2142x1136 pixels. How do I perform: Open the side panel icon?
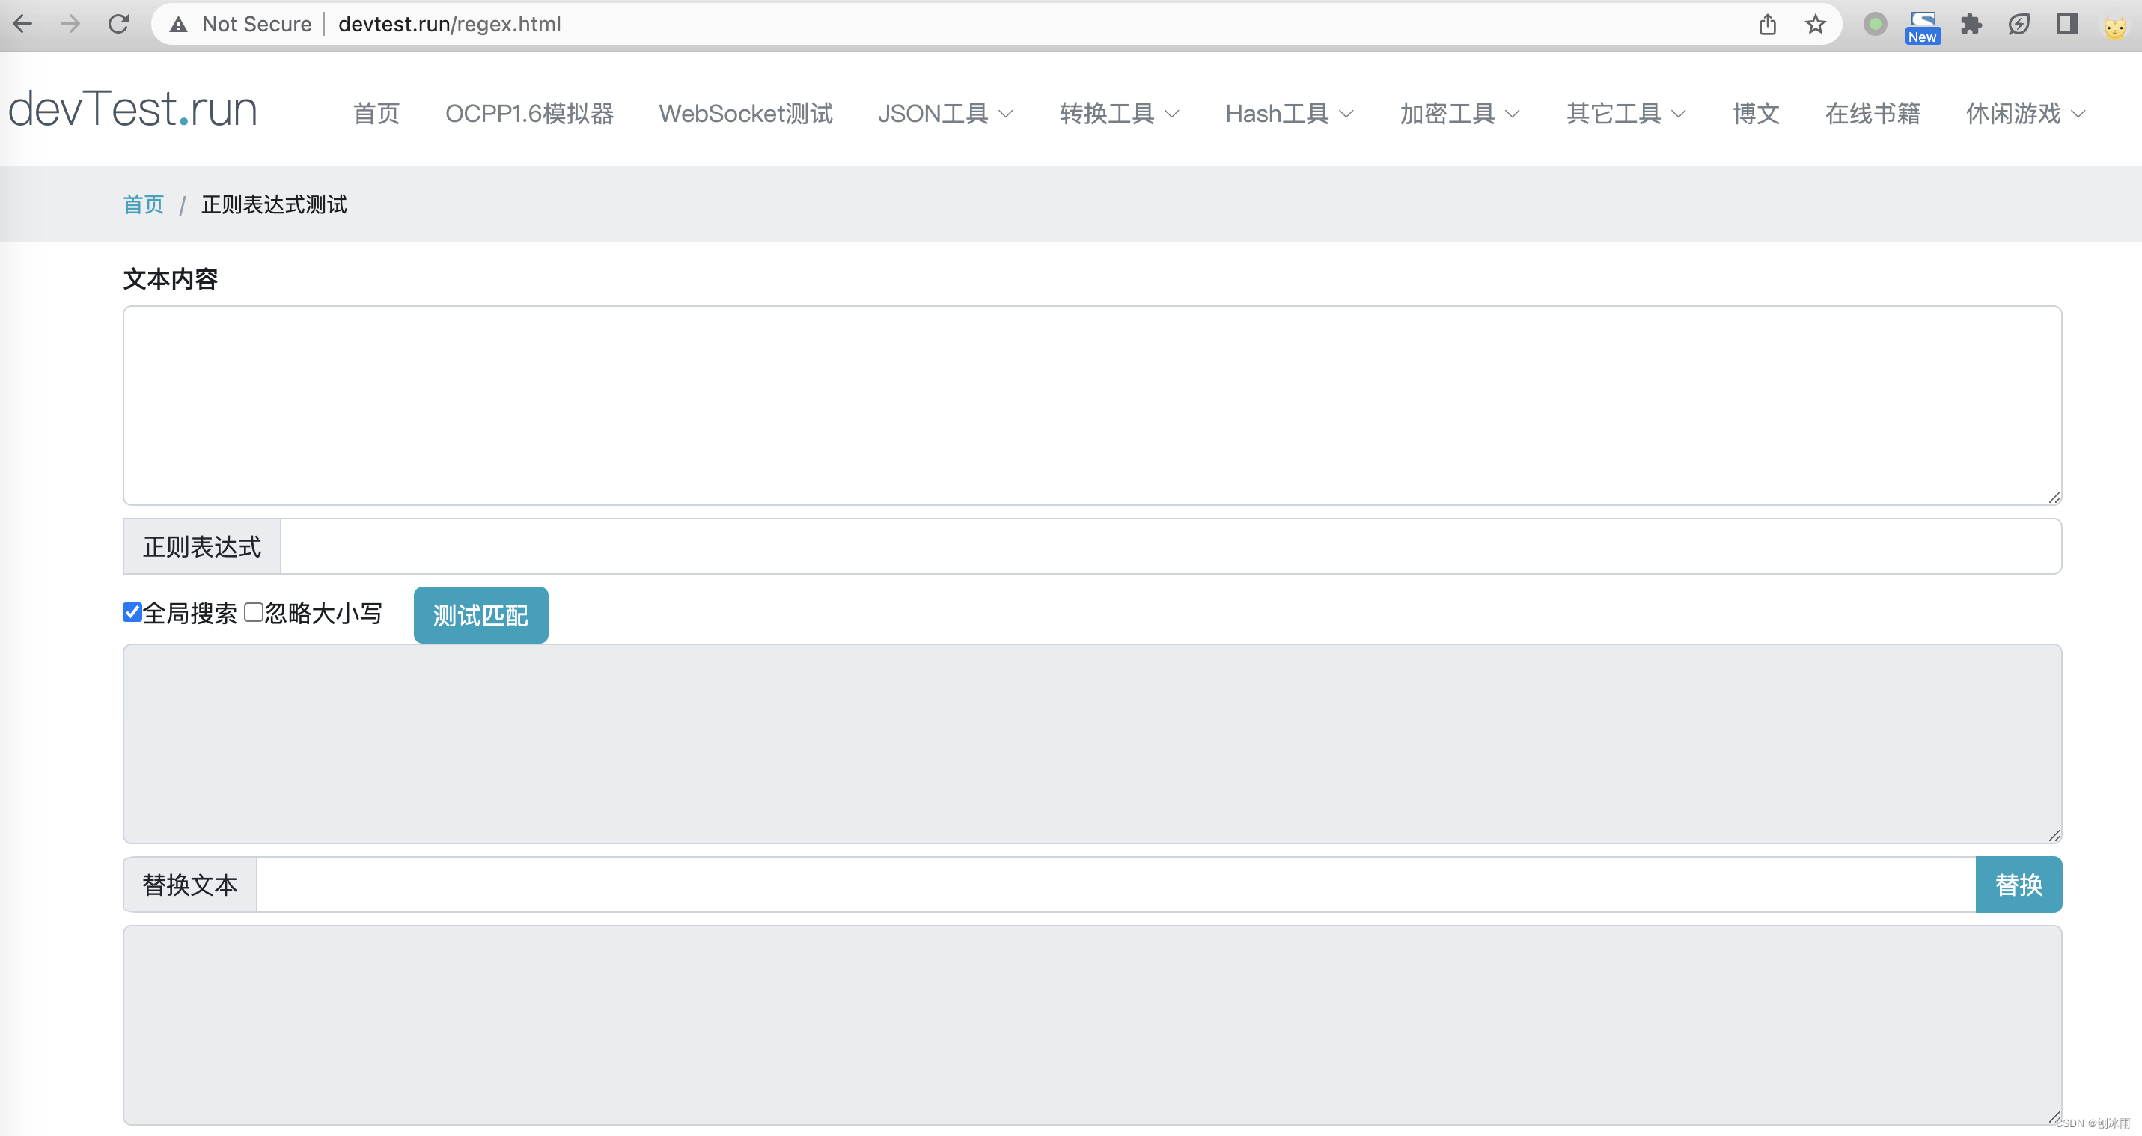pyautogui.click(x=2066, y=24)
